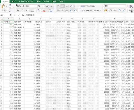
Task: Select header cell 会社名
Action: click(x=51, y=22)
